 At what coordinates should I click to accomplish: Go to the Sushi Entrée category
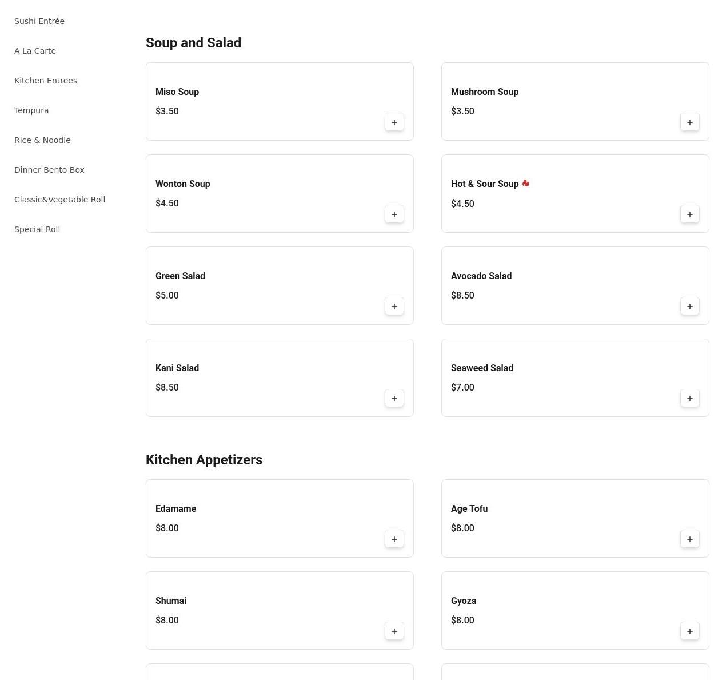click(39, 21)
